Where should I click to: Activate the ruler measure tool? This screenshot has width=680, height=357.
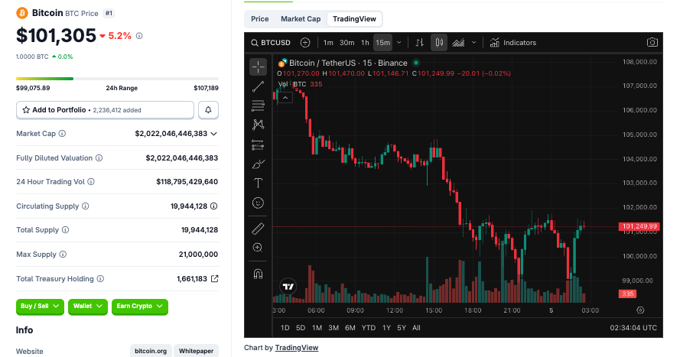click(x=258, y=228)
